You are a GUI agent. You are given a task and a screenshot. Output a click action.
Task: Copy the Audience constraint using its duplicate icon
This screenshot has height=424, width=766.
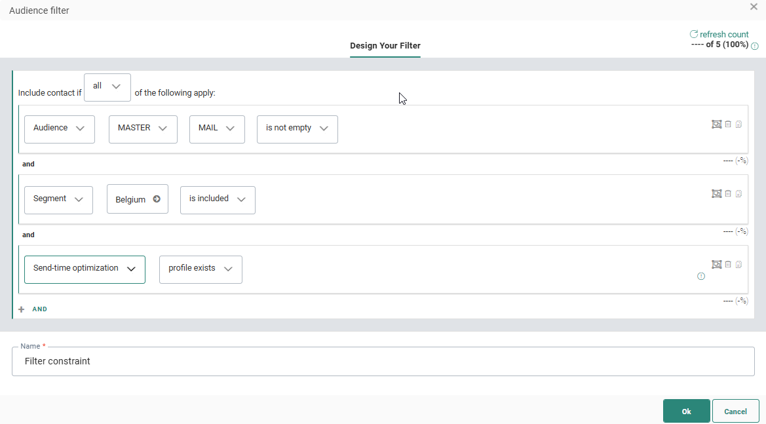739,124
